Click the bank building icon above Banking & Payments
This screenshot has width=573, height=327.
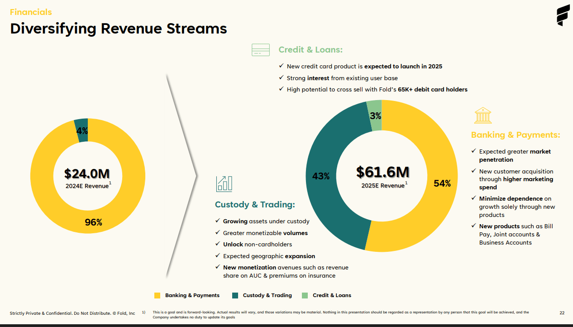(483, 115)
